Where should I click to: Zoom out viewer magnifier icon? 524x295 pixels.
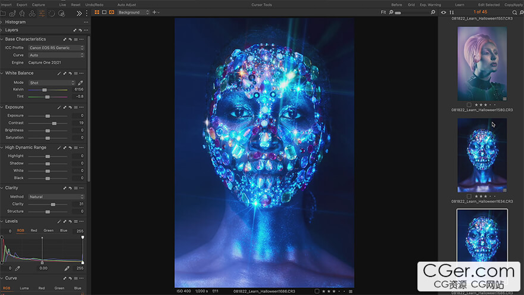click(x=391, y=13)
